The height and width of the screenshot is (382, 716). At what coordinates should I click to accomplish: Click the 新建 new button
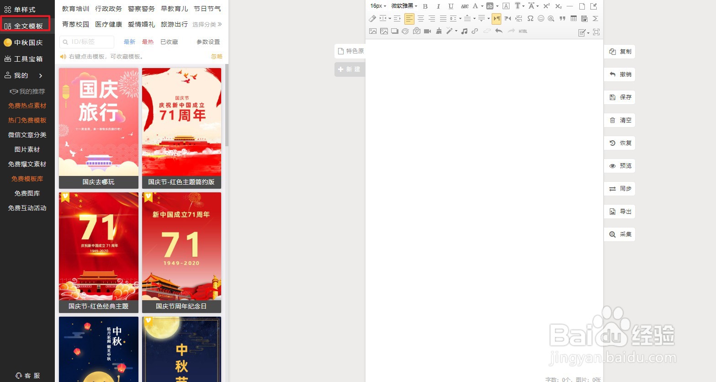pyautogui.click(x=350, y=69)
